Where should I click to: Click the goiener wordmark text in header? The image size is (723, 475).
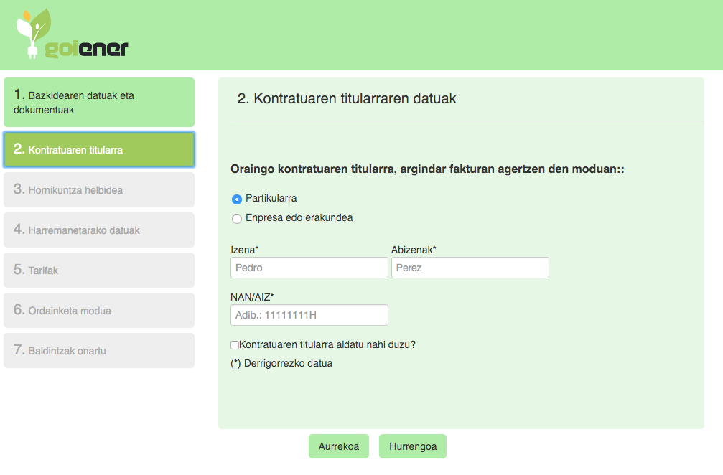(87, 49)
